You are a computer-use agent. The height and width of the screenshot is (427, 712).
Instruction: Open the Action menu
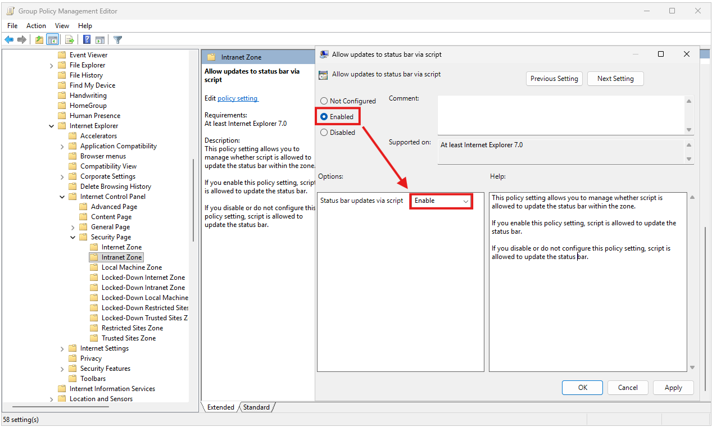click(36, 26)
